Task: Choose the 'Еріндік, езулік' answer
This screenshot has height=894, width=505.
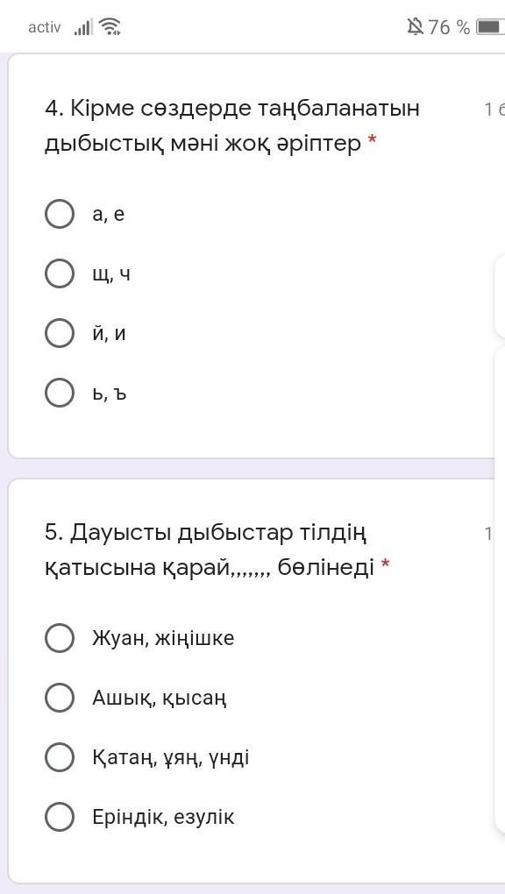Action: pos(60,817)
